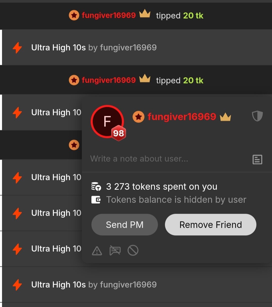Click the shield icon in user card

(x=257, y=116)
